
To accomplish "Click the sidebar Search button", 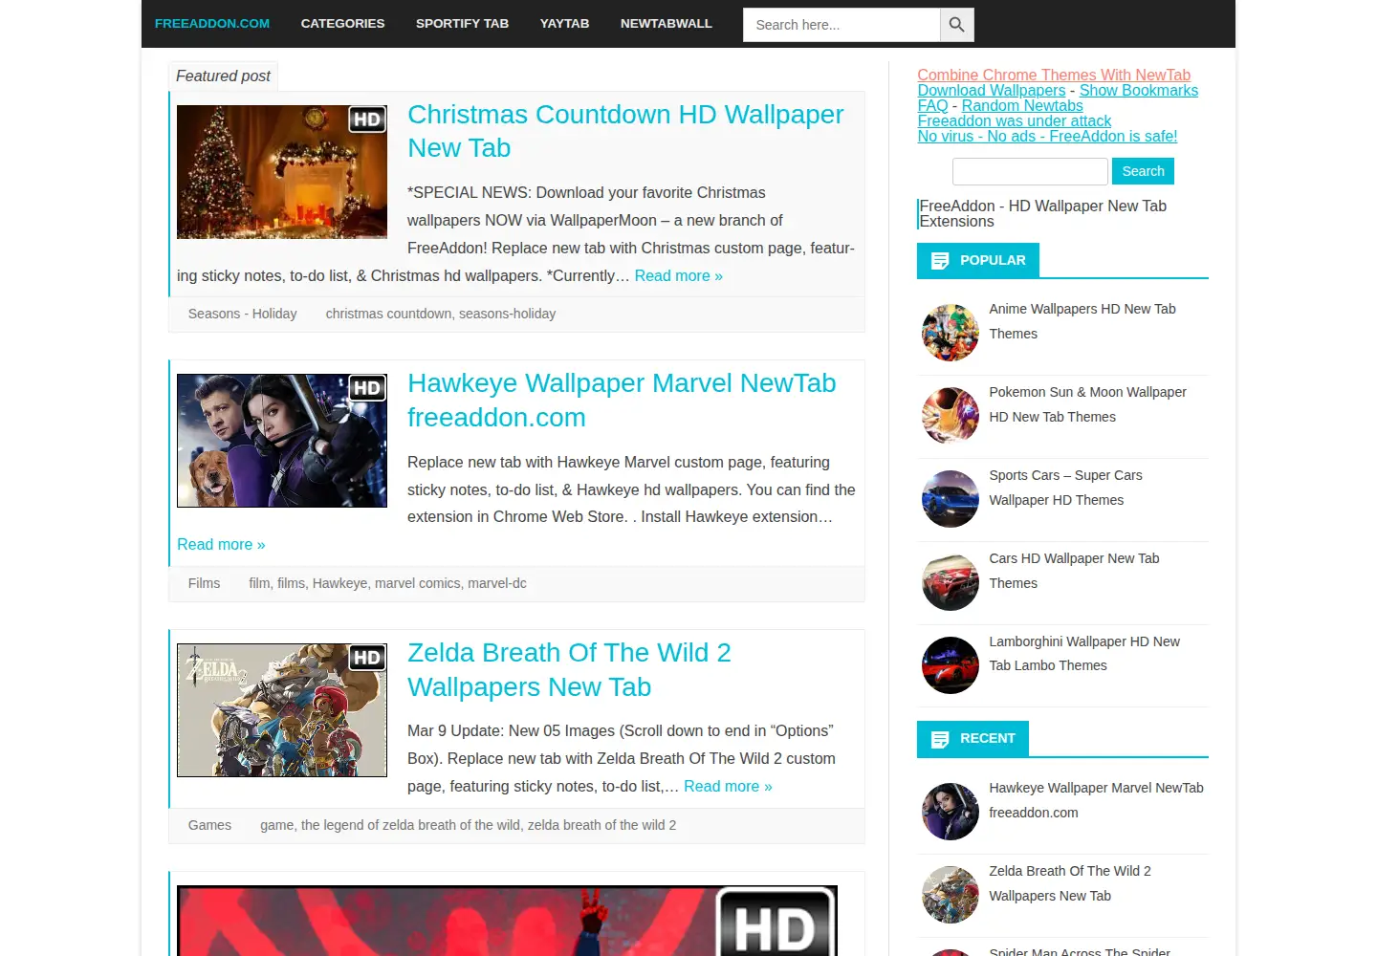I will tap(1143, 171).
